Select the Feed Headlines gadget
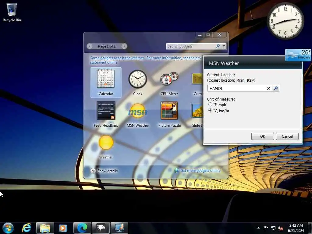The height and width of the screenshot is (234, 312). click(106, 114)
